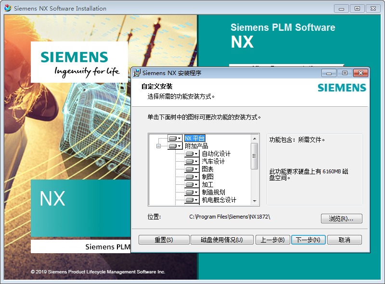This screenshot has height=284, width=385.
Task: Select 汽车设计 in the feature tree
Action: [x=213, y=161]
